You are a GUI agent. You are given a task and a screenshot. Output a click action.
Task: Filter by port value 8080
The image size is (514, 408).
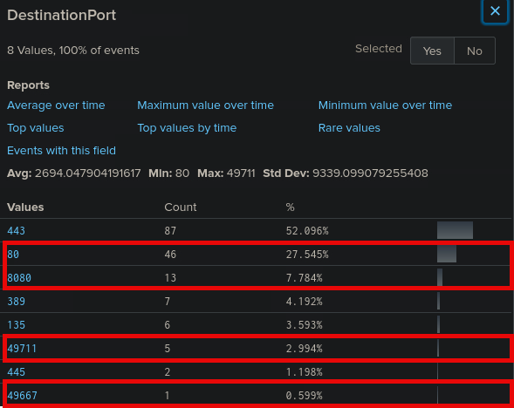click(19, 278)
